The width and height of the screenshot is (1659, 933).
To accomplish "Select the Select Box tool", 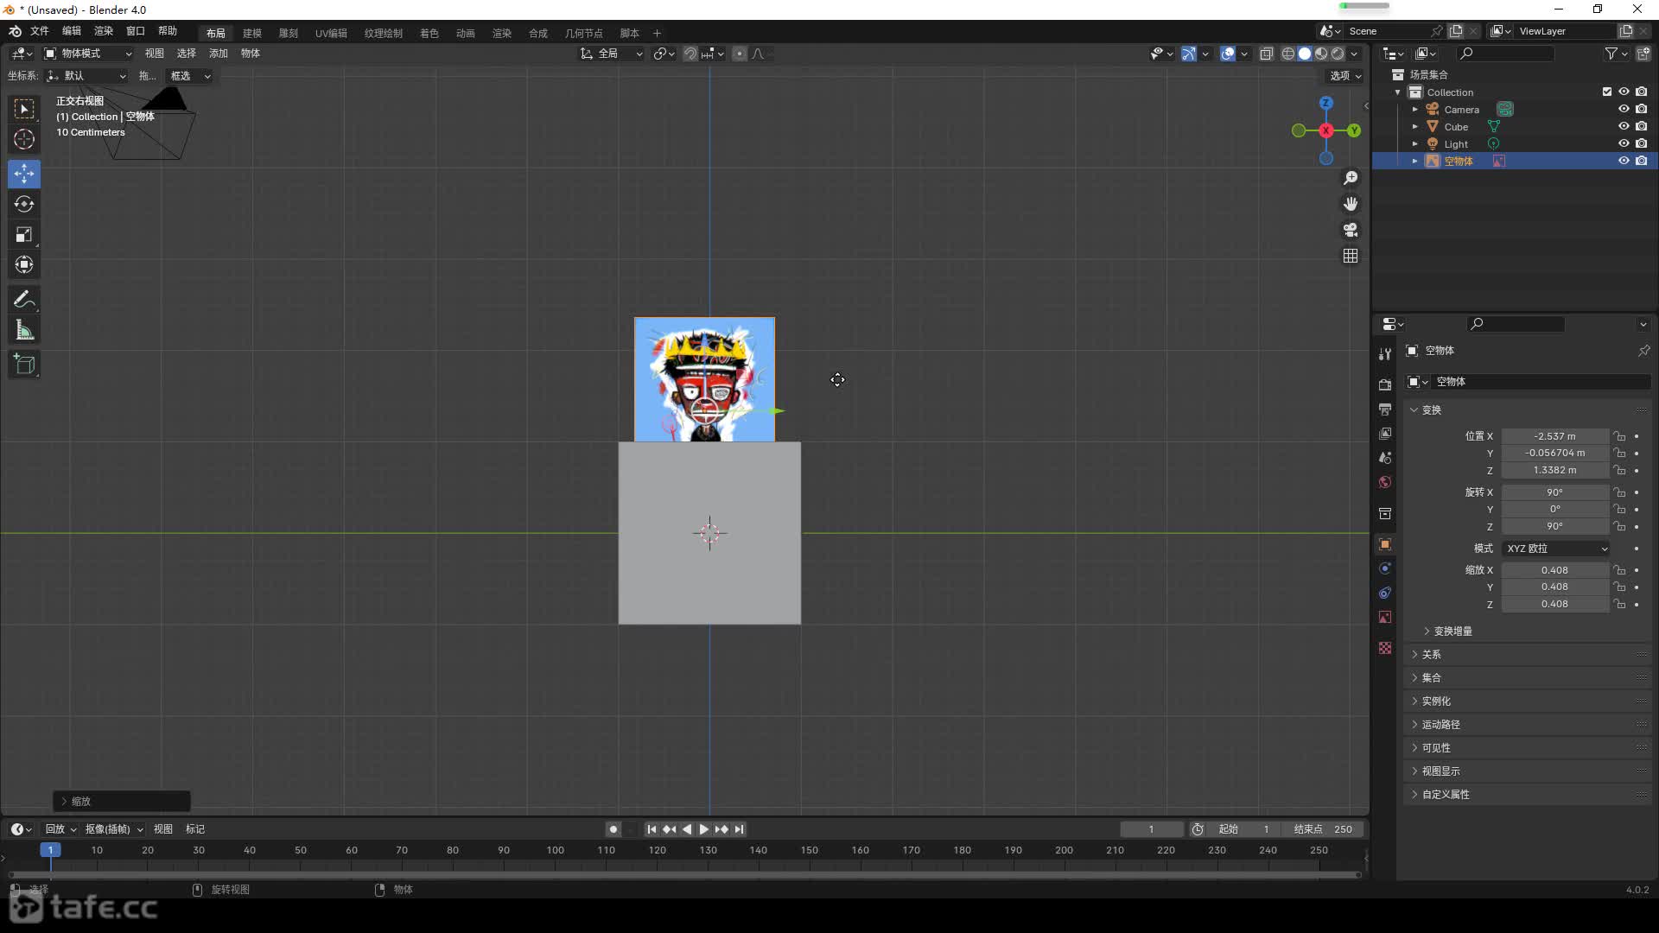I will point(24,109).
